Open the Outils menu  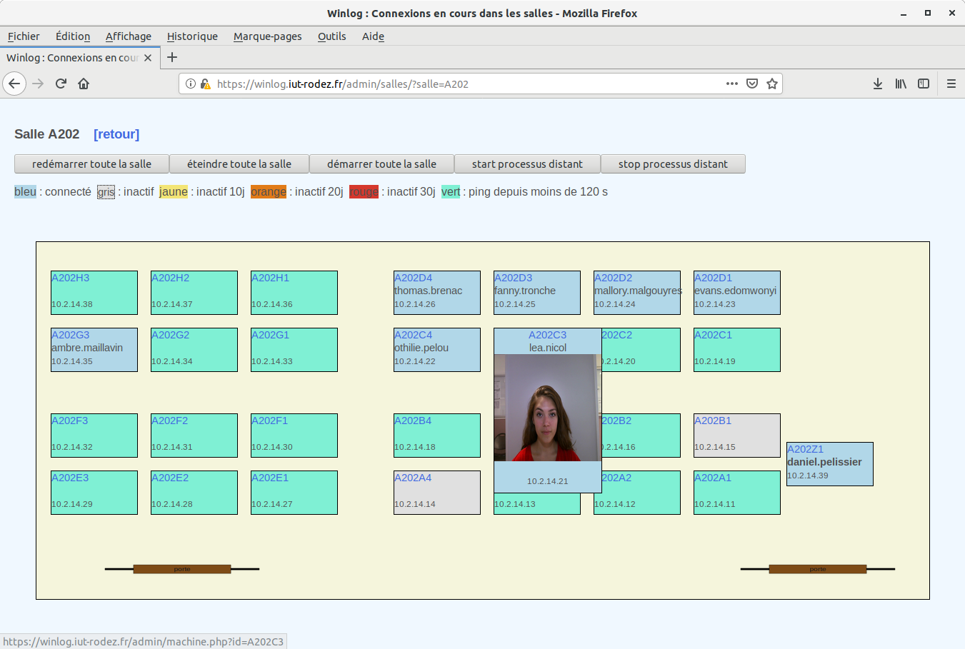[x=332, y=36]
